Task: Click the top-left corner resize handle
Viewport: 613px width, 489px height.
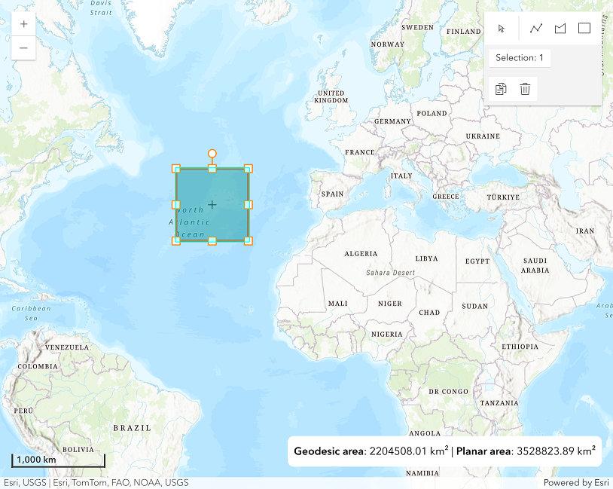Action: (176, 168)
